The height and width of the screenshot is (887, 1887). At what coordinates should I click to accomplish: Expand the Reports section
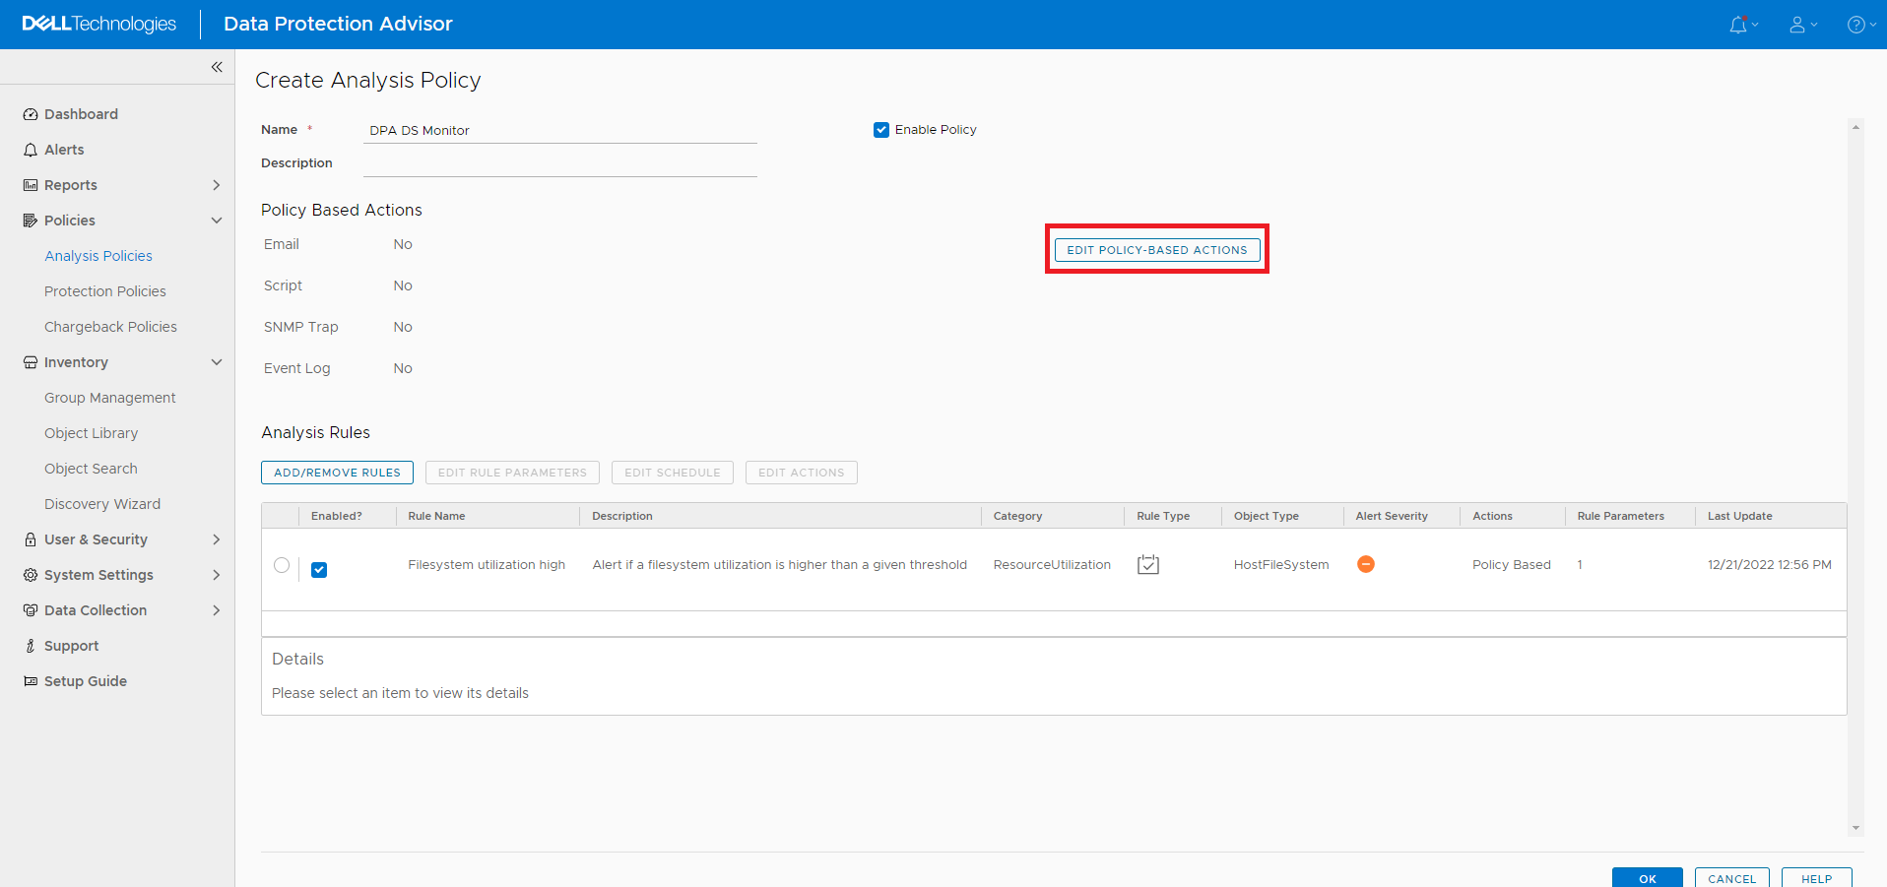click(216, 184)
